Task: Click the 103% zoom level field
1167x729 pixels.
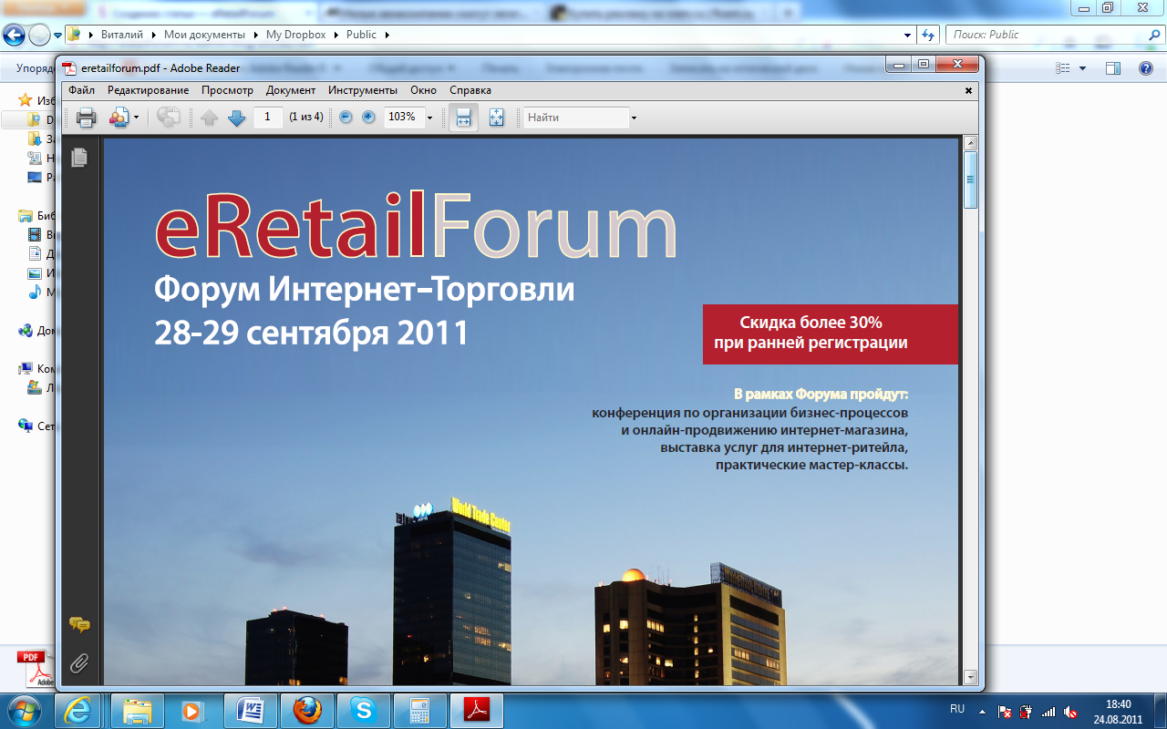Action: (x=403, y=117)
